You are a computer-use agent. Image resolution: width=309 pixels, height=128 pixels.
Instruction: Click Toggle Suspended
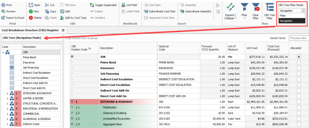(103, 5)
